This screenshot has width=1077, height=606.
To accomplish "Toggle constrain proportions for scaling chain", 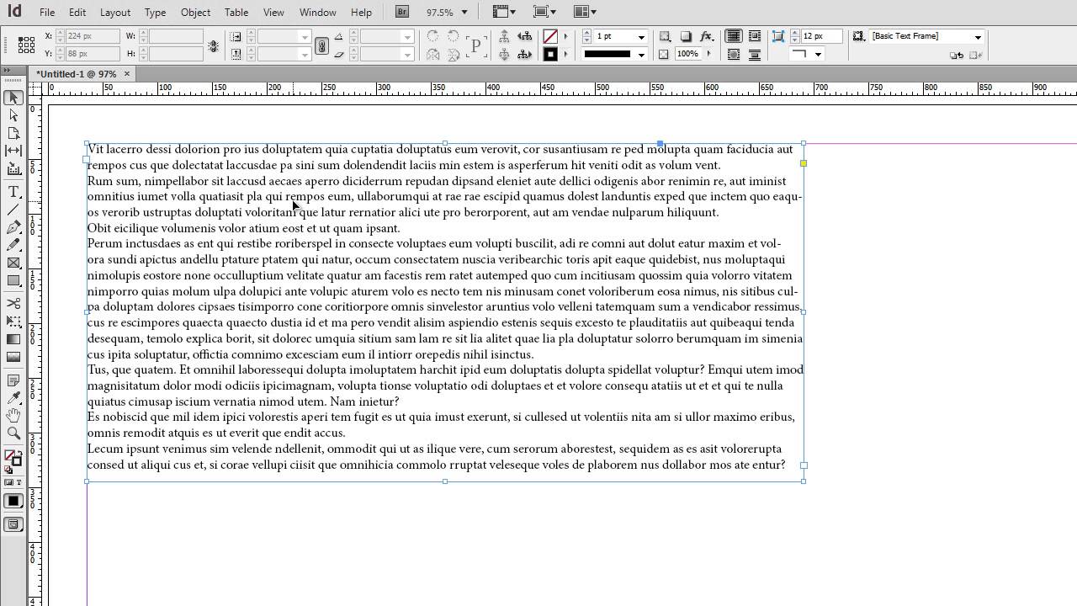I will (x=321, y=45).
